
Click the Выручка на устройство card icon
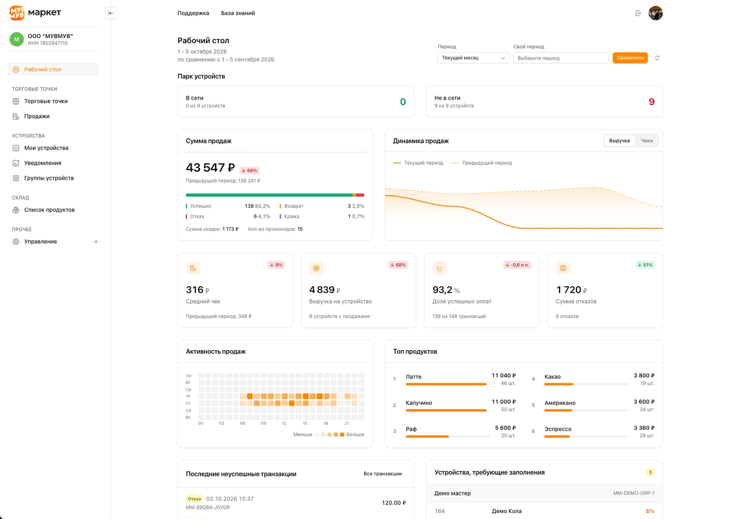pyautogui.click(x=316, y=268)
